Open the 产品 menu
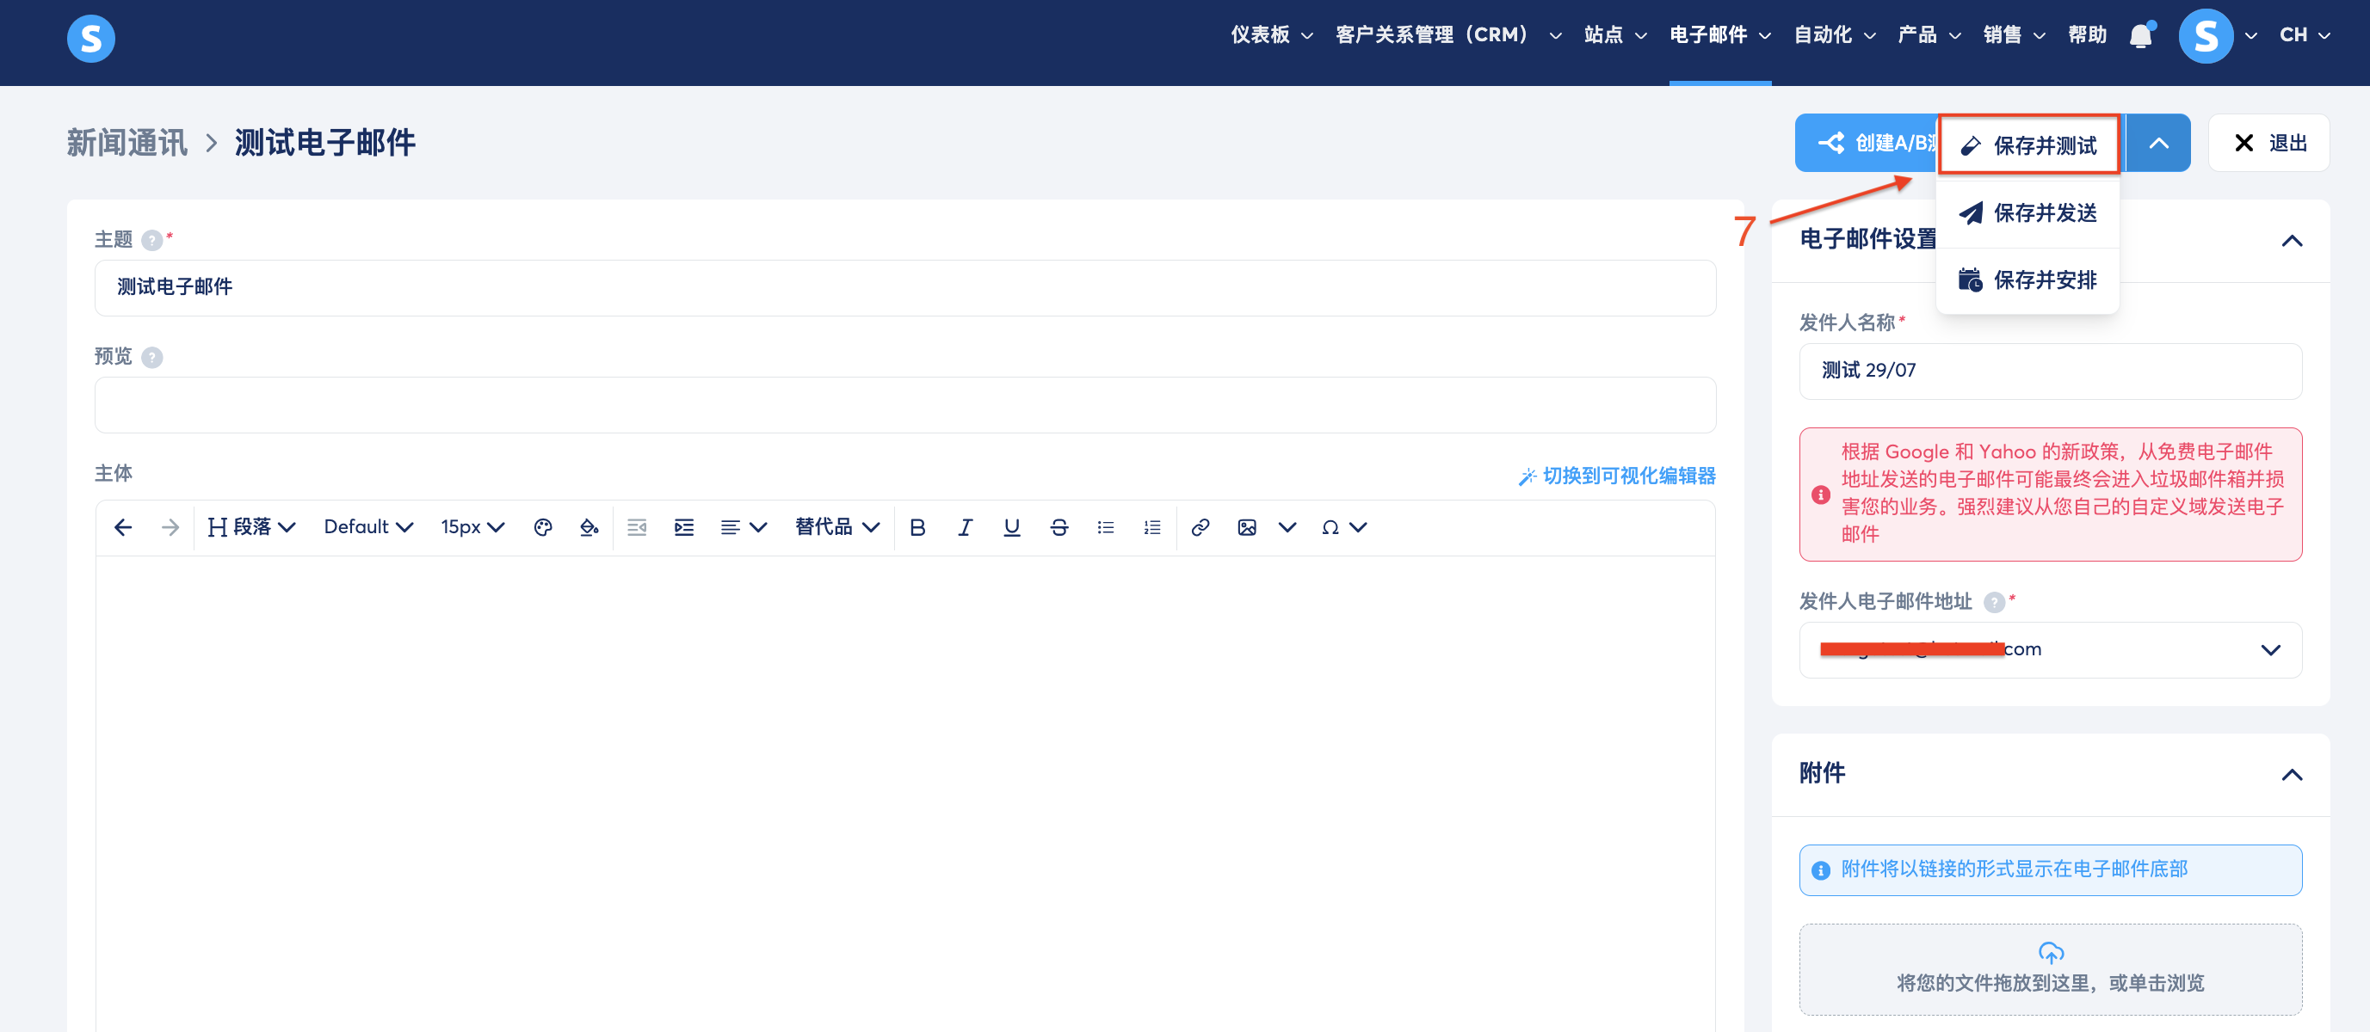 [1929, 36]
